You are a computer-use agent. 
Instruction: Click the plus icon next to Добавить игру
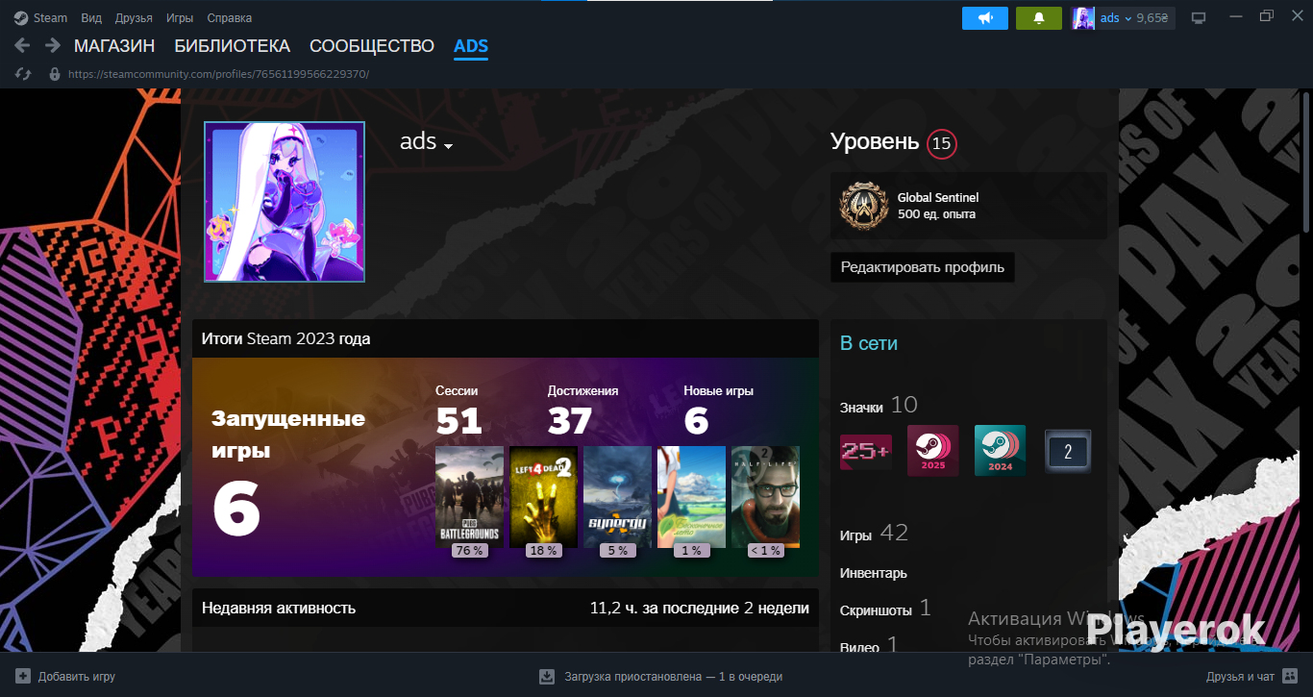(x=23, y=676)
